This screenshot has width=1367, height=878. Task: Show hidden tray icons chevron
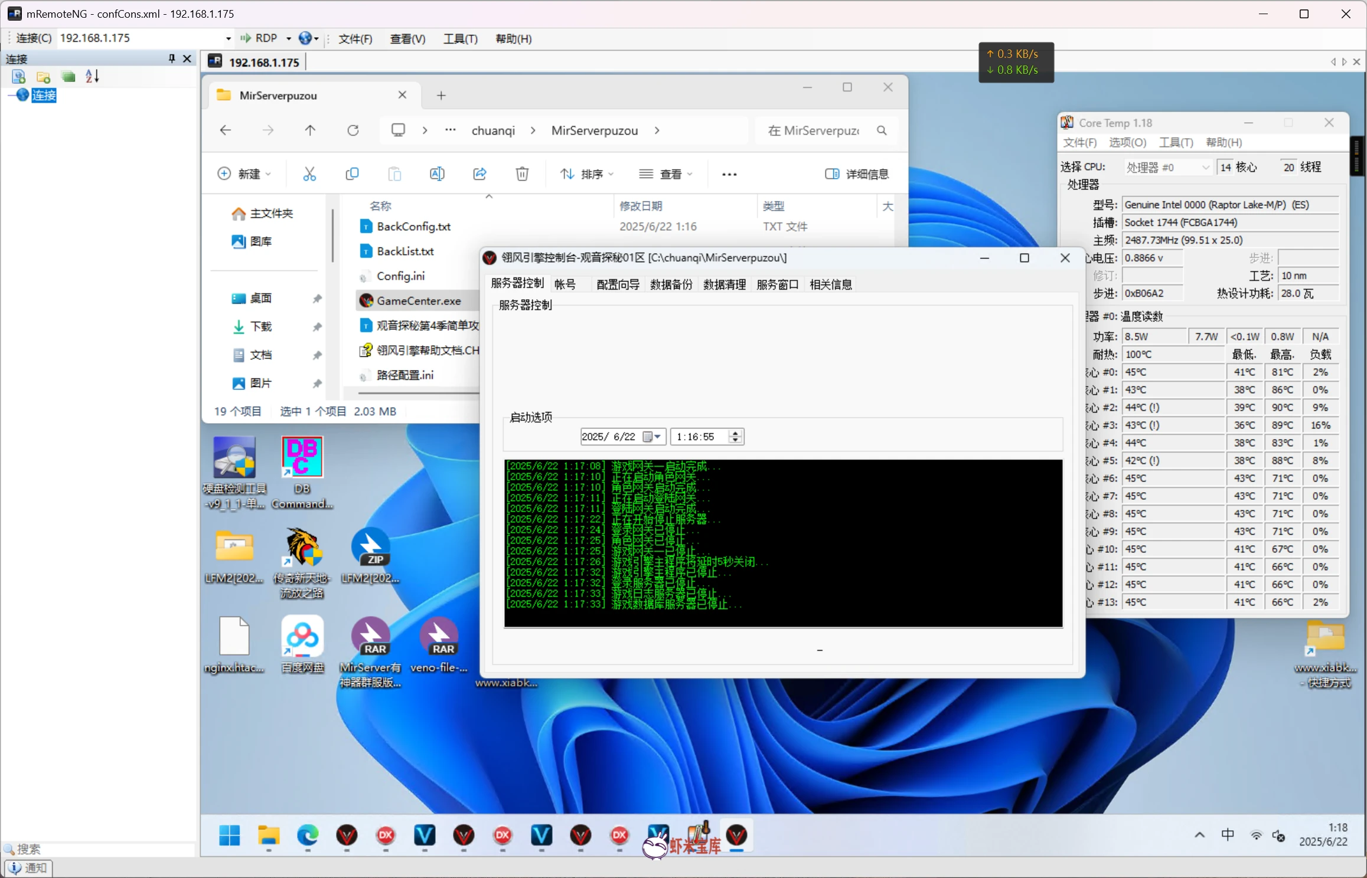point(1199,835)
